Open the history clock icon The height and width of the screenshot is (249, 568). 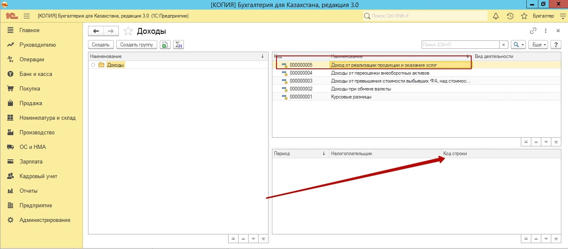click(x=510, y=16)
